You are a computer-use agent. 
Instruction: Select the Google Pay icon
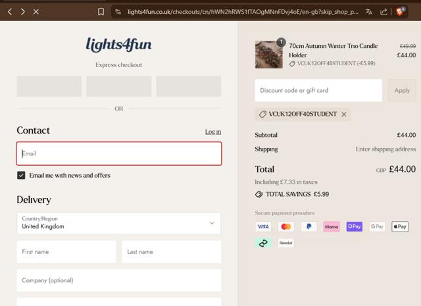point(377,226)
